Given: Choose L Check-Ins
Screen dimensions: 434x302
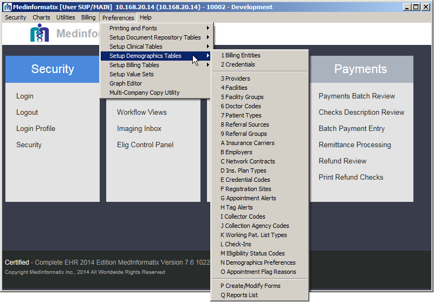Looking at the screenshot, I should pos(260,244).
